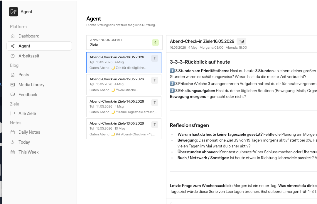Click 'Guten Abend. **Realistische...' preview text
Viewport: 317px width, 204px height.
click(114, 90)
